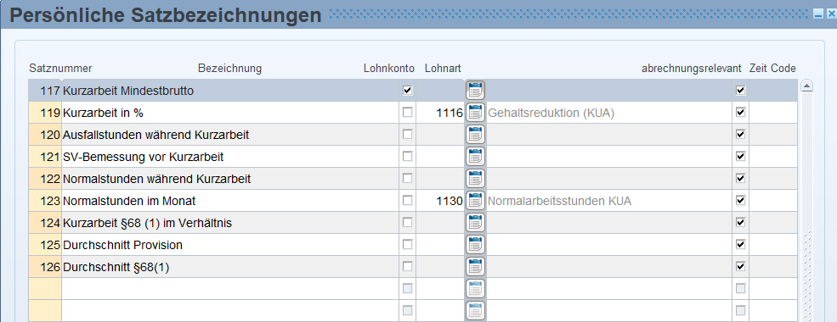This screenshot has height=322, width=837.
Task: Click Lohnart field showing 1116
Action: [x=440, y=113]
